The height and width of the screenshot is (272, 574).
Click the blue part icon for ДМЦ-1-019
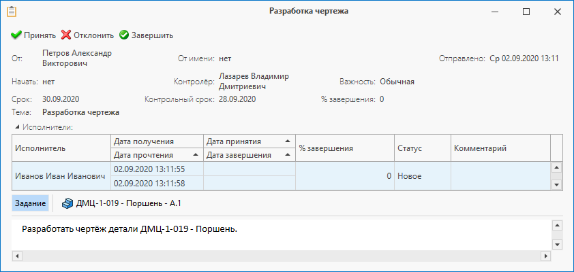click(67, 203)
